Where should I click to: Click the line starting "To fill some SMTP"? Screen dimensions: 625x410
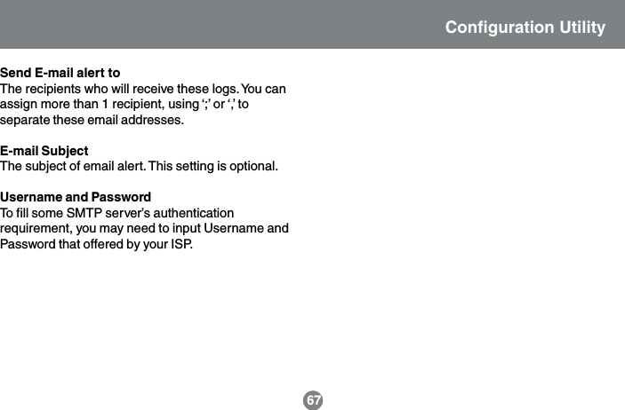(117, 213)
